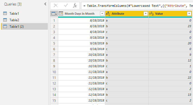
Task: Click the 8/18/2018 date cell in row 2
Action: pos(82,26)
